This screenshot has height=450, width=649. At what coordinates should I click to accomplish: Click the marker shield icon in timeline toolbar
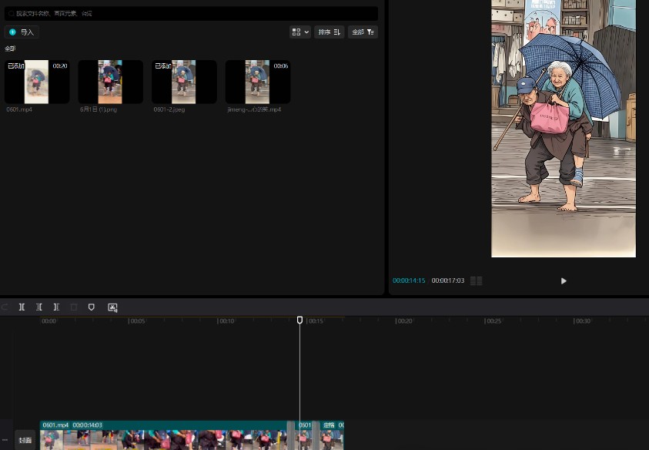tap(92, 307)
